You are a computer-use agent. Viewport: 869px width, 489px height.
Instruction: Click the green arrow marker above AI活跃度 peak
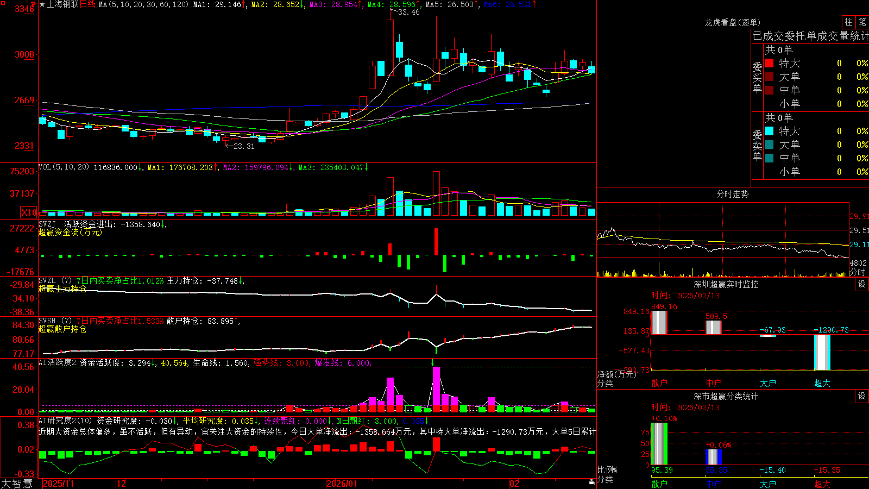pyautogui.click(x=433, y=362)
